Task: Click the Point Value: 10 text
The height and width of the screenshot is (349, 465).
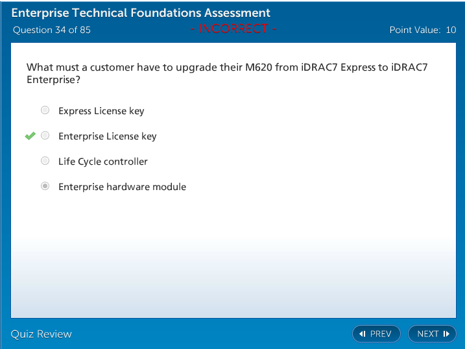Action: tap(422, 30)
